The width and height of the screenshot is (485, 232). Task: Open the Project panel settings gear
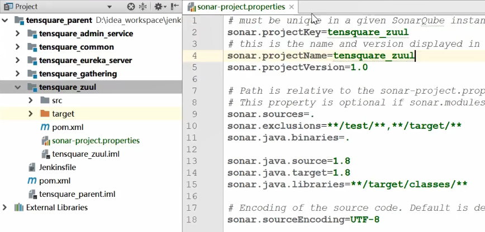pyautogui.click(x=160, y=7)
